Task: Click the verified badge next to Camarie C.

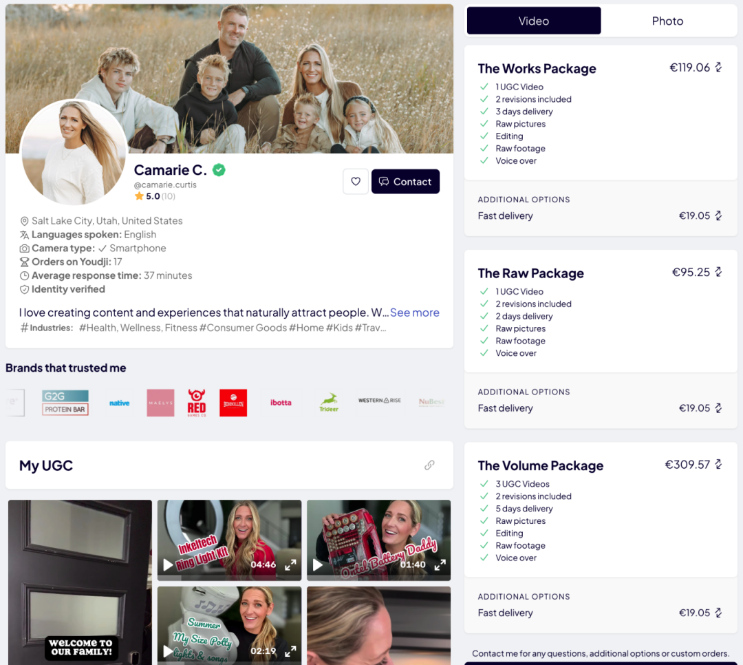Action: (219, 170)
